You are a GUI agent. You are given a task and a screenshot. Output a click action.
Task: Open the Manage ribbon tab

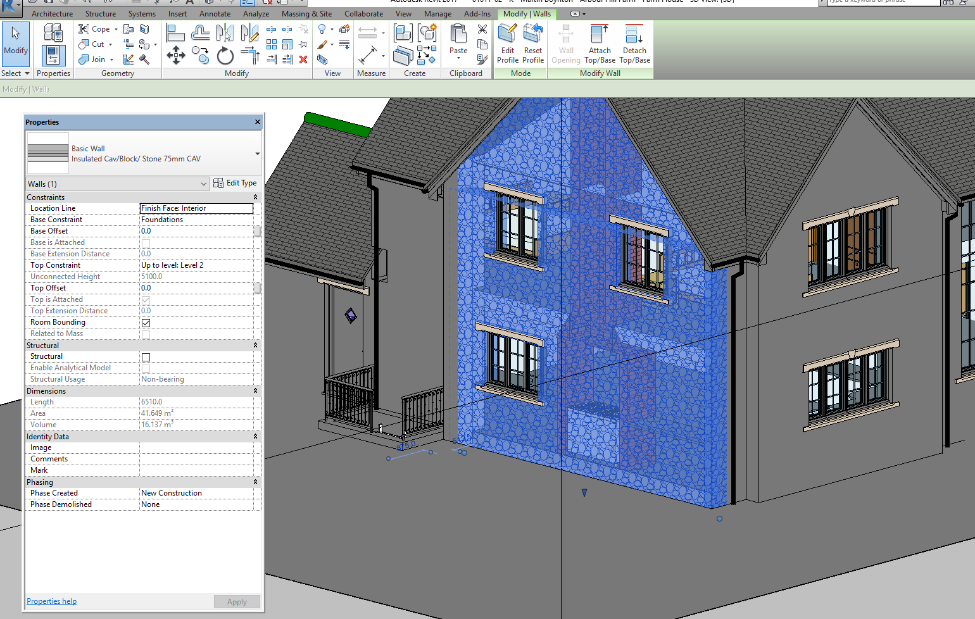click(437, 14)
